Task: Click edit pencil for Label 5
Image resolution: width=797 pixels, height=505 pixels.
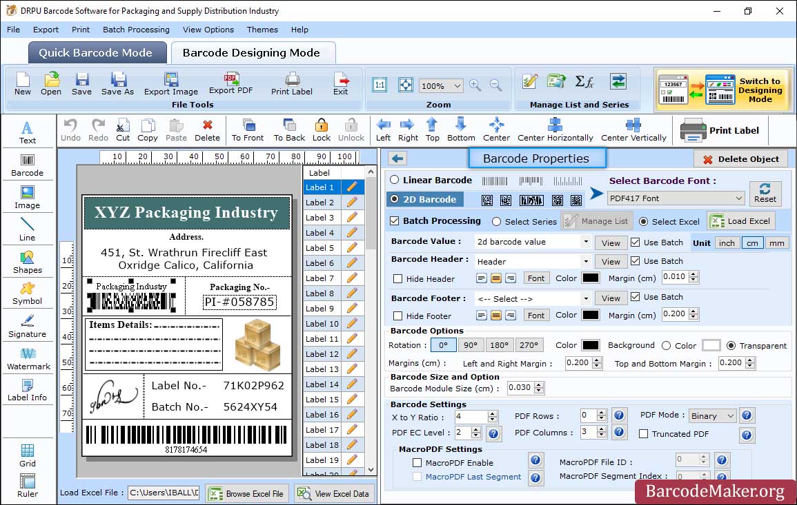Action: 352,248
